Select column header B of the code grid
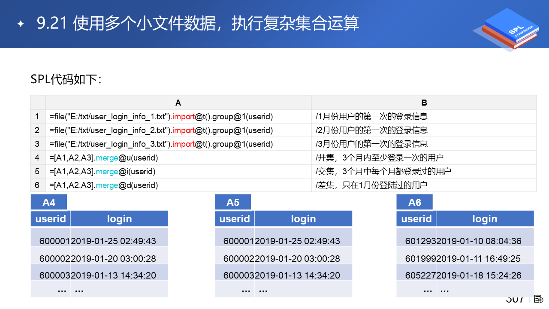Screen dimensions: 549x309 click(x=424, y=103)
